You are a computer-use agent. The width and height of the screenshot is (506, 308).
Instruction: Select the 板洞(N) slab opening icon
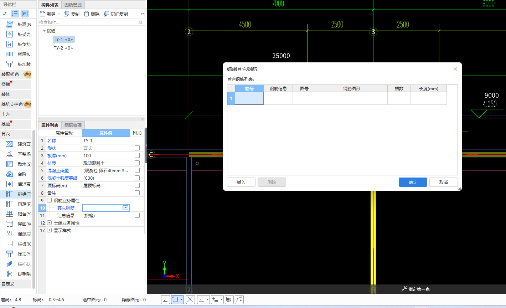click(10, 24)
